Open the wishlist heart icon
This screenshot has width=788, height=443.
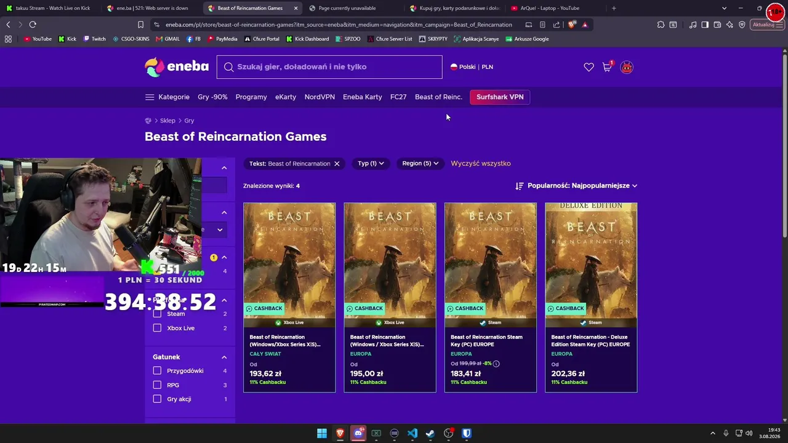(x=589, y=67)
